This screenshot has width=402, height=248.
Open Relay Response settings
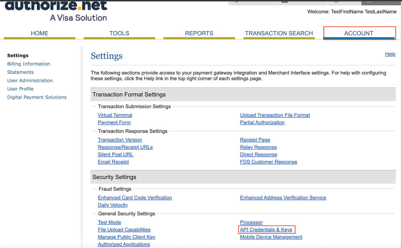(x=258, y=147)
